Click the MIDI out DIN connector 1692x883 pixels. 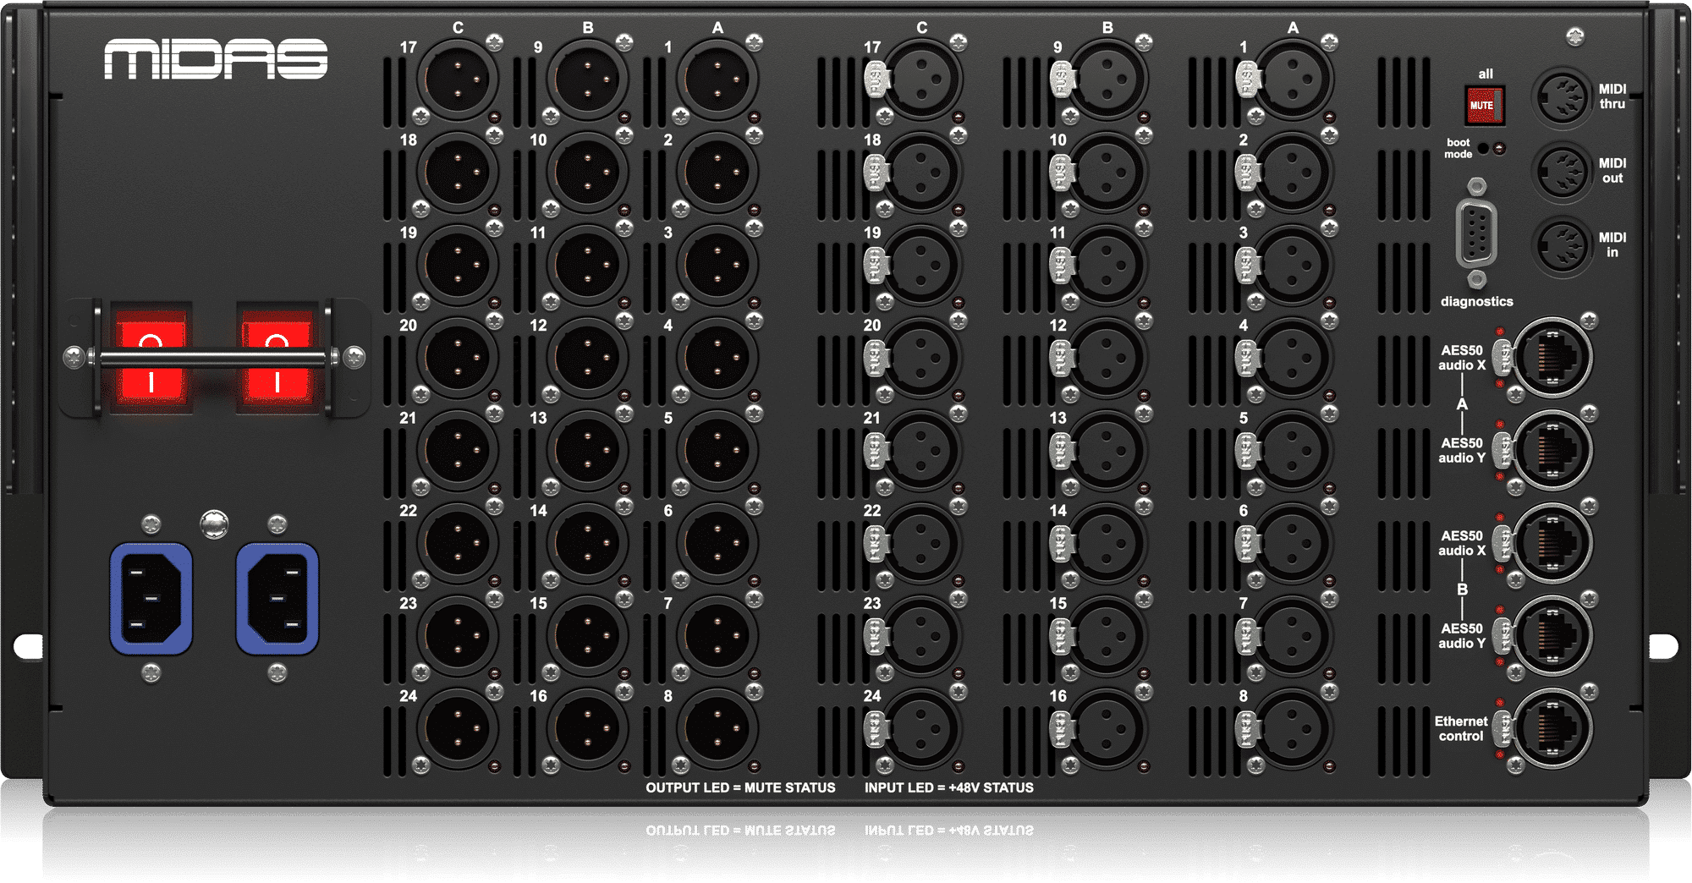tap(1562, 172)
